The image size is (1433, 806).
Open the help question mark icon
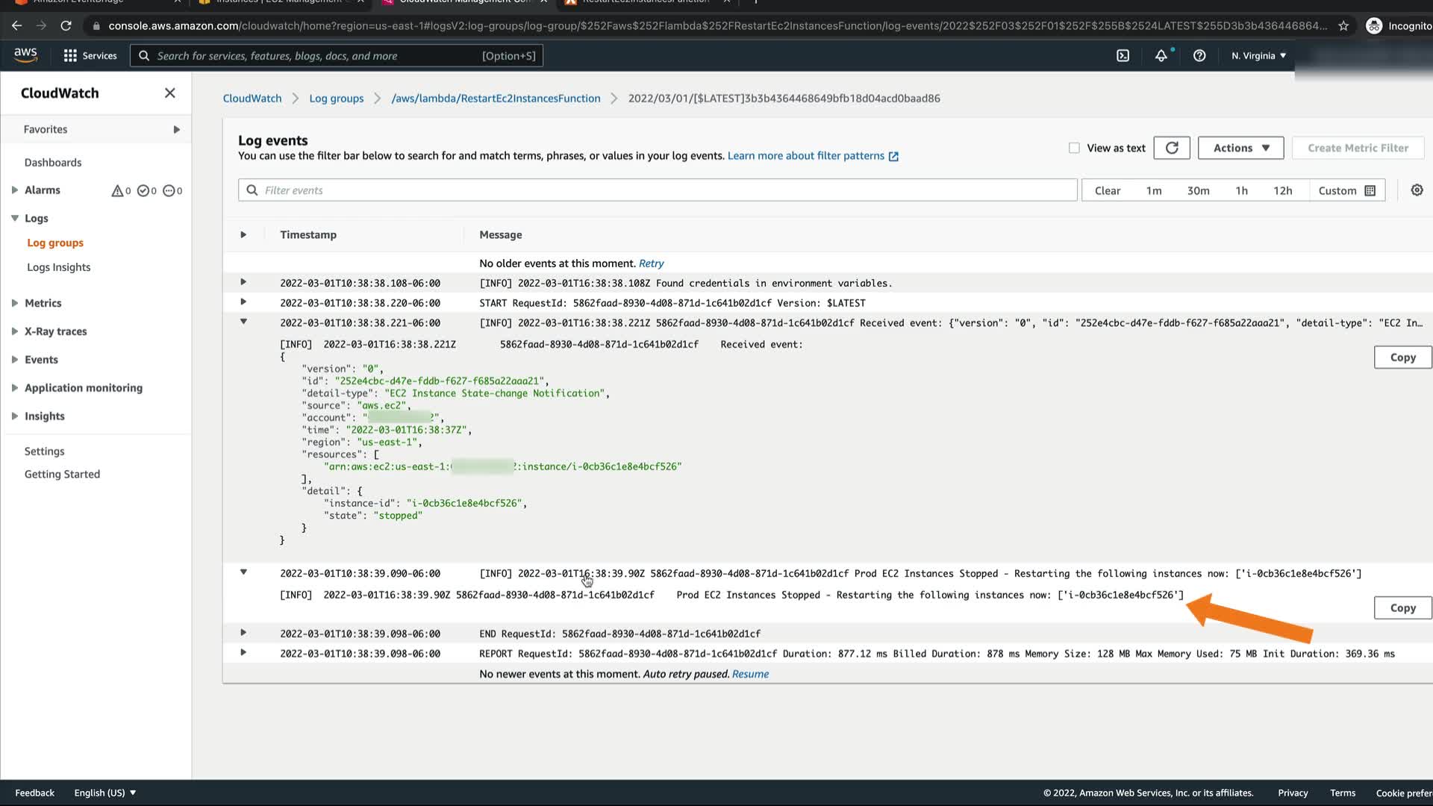tap(1199, 56)
